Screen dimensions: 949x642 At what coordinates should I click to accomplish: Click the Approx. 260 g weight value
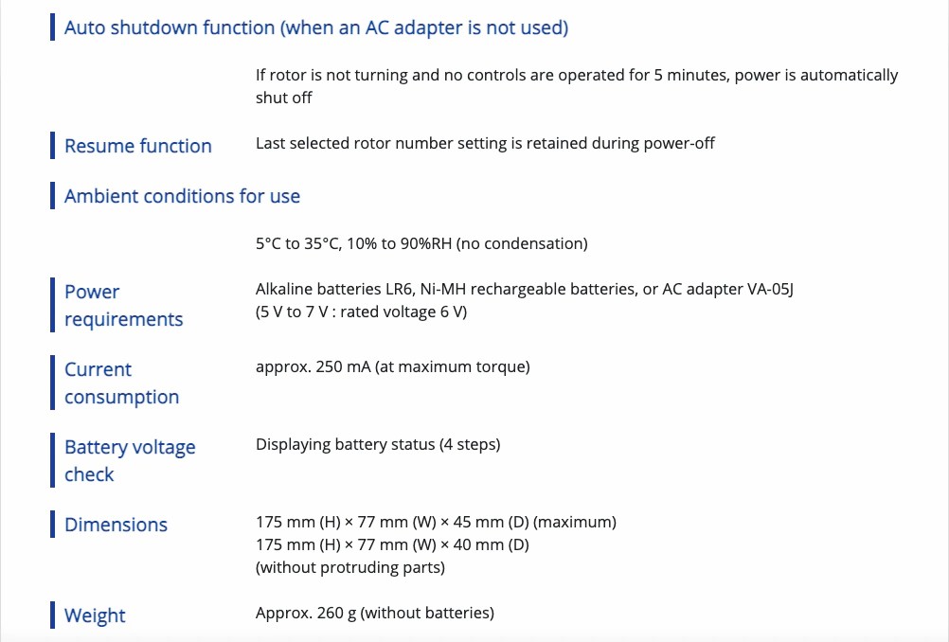(375, 613)
